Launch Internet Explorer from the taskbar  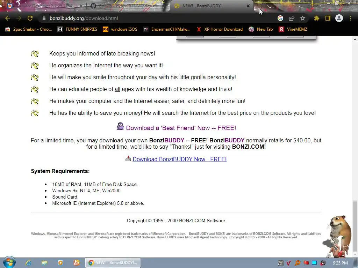tap(28, 263)
